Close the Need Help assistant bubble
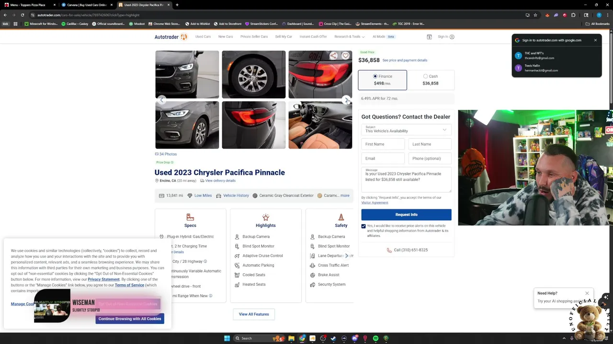 (x=587, y=293)
